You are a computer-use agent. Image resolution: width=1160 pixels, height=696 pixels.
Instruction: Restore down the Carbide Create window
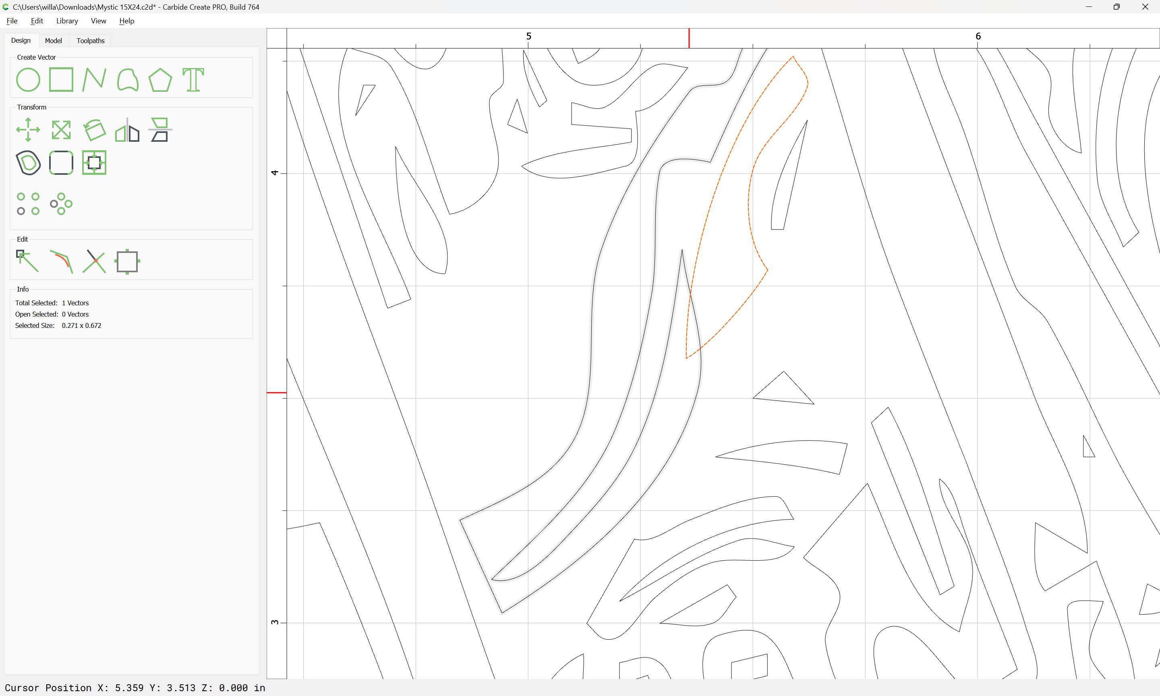click(x=1116, y=7)
